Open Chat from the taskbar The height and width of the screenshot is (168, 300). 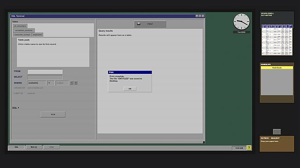52,147
